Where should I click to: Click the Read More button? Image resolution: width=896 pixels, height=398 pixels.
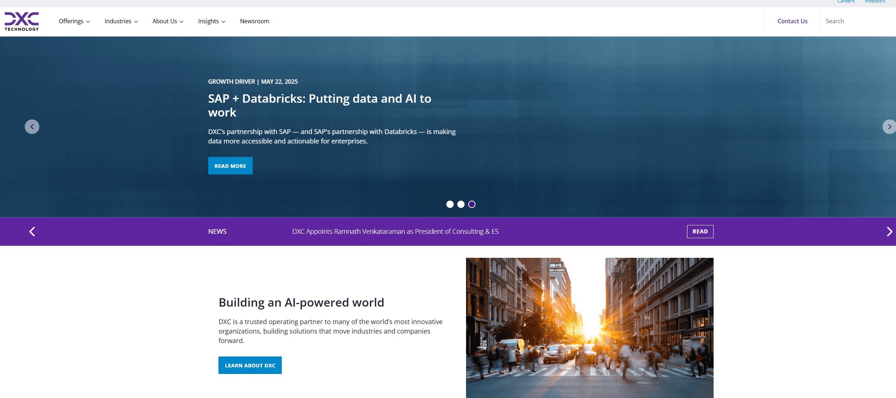[x=230, y=166]
